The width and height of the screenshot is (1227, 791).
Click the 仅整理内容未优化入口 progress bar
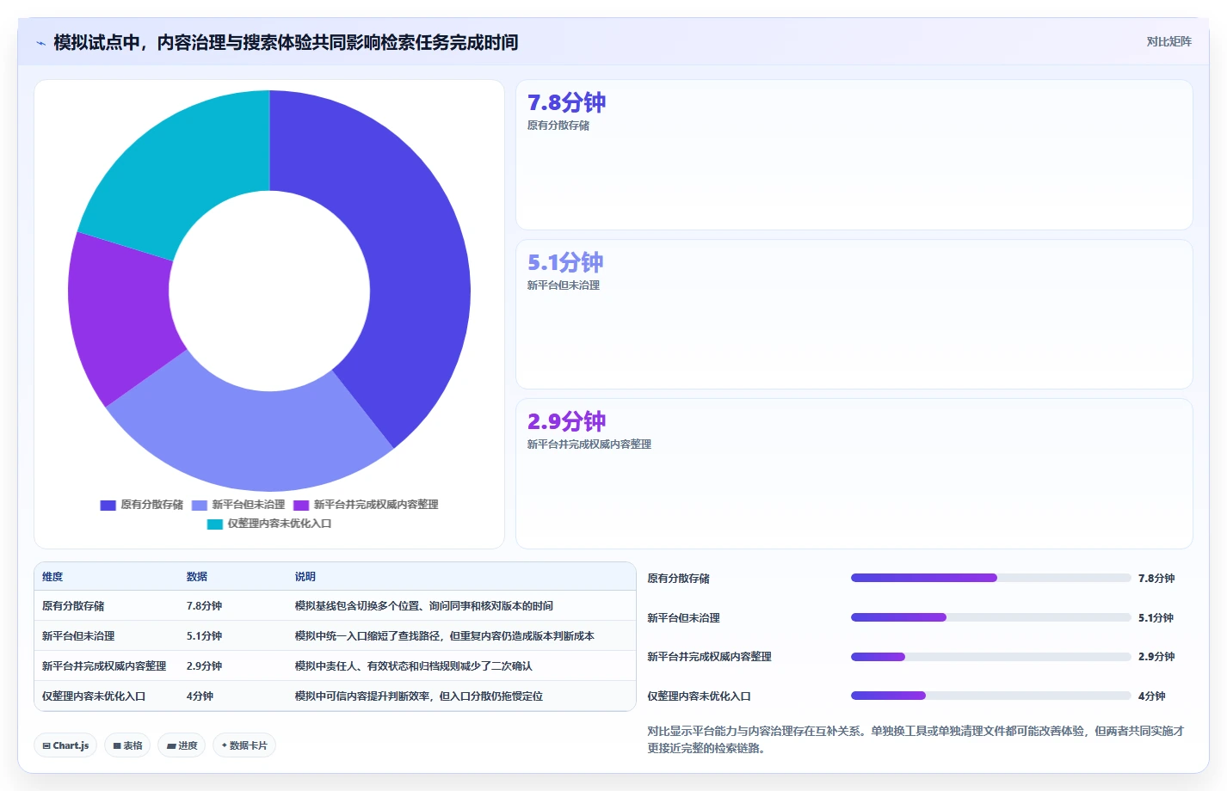pos(991,696)
